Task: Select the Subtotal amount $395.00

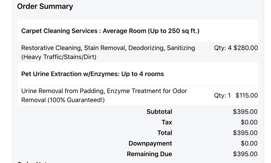Action: (x=245, y=112)
